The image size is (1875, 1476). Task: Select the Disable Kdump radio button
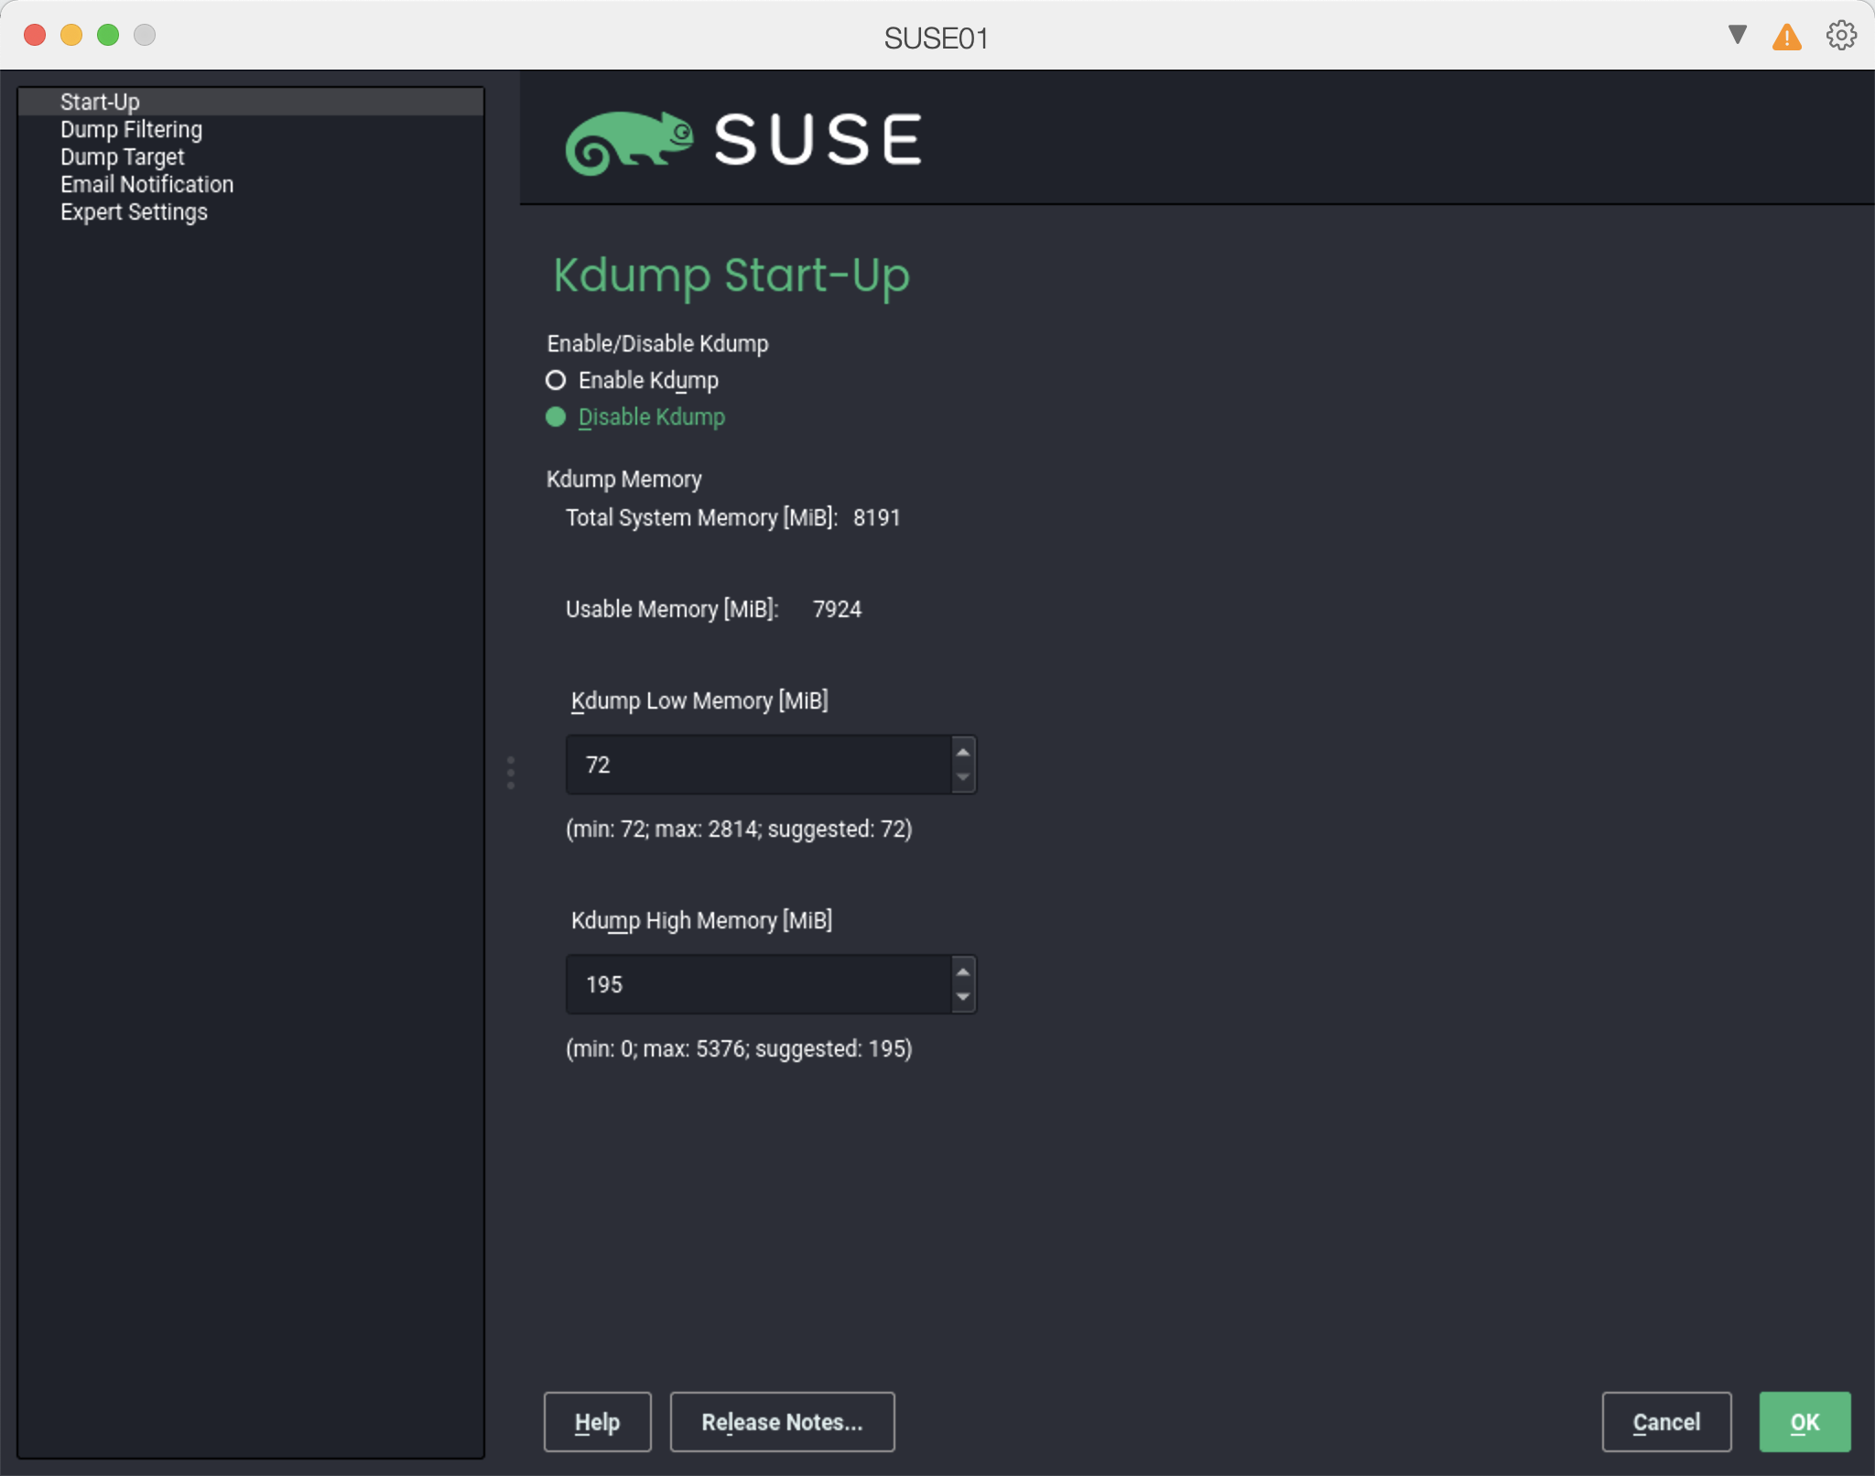coord(556,418)
